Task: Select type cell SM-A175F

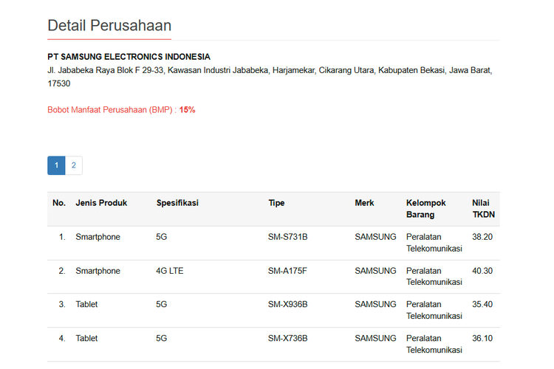Action: point(287,271)
